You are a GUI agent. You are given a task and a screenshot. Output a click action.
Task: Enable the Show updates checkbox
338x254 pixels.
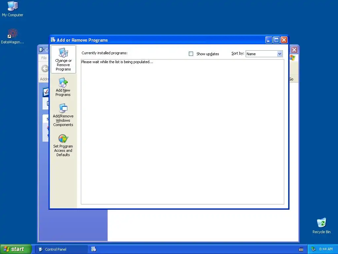click(191, 54)
